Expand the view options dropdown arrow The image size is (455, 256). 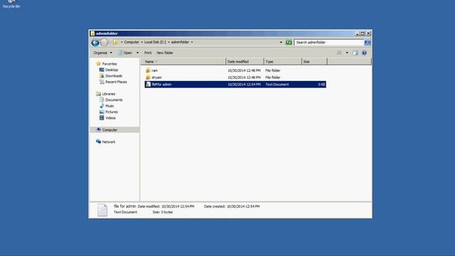point(347,53)
